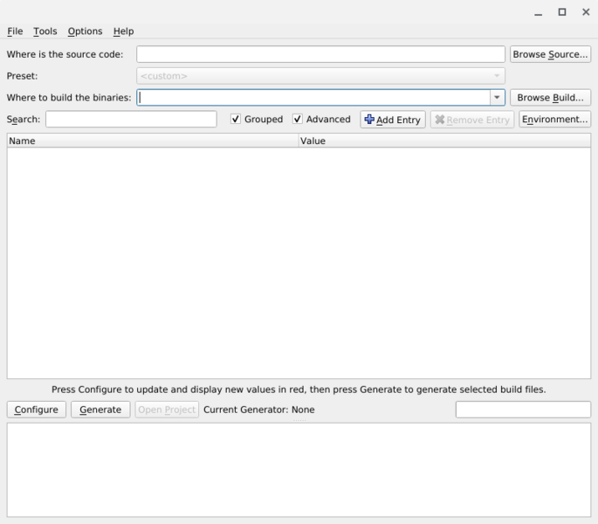Expand the build binaries dropdown arrow

click(x=497, y=98)
